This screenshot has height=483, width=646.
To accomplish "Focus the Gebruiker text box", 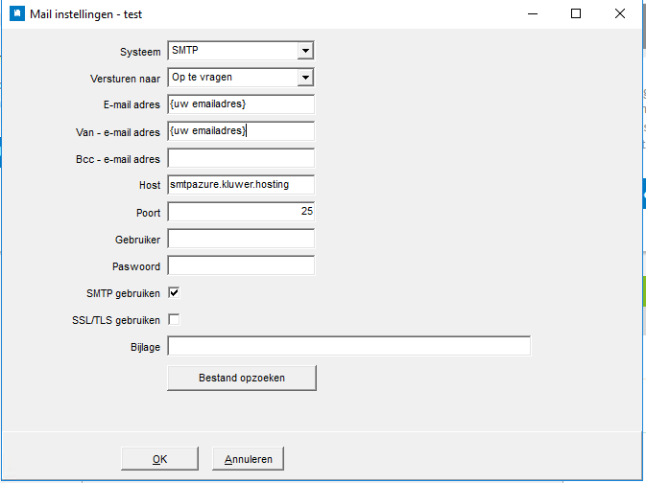I will [241, 239].
